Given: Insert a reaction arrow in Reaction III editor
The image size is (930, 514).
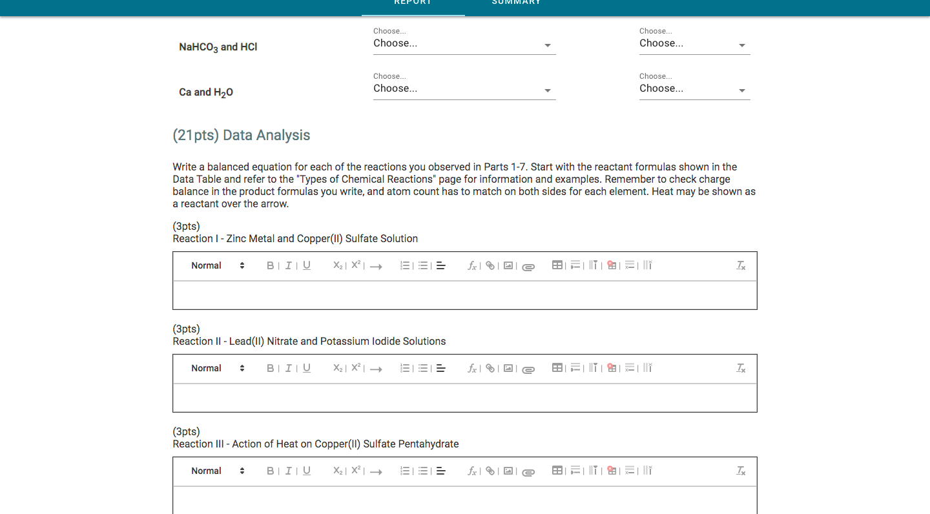Looking at the screenshot, I should click(x=377, y=471).
